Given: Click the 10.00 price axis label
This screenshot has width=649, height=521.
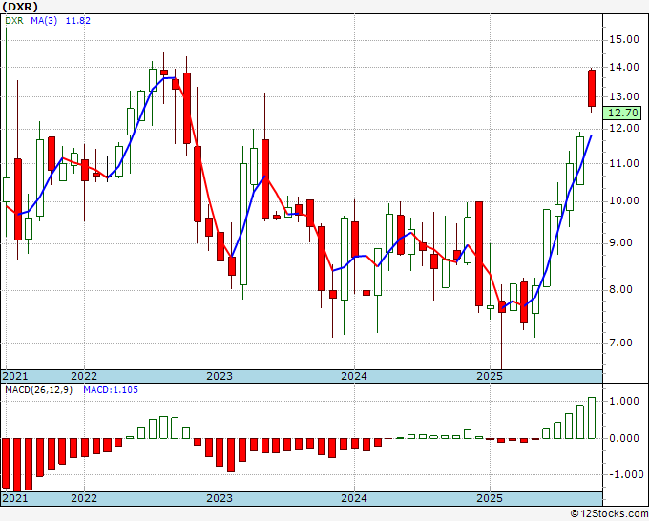Looking at the screenshot, I should 624,201.
